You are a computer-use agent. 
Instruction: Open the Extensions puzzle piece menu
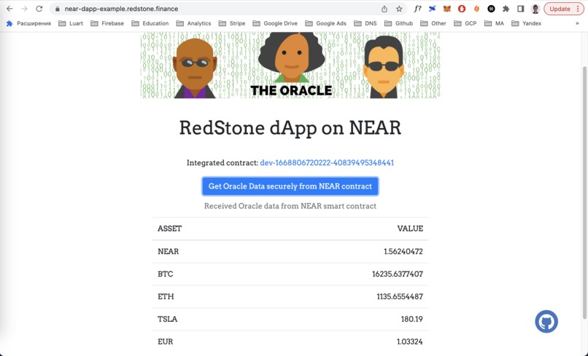(506, 9)
